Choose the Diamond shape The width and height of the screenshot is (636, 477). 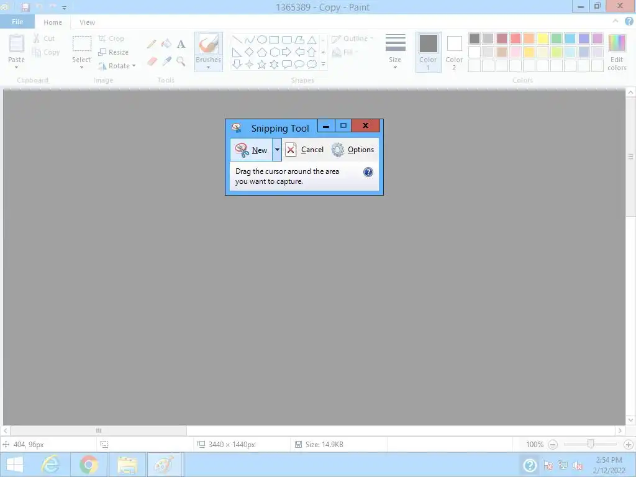pyautogui.click(x=250, y=52)
